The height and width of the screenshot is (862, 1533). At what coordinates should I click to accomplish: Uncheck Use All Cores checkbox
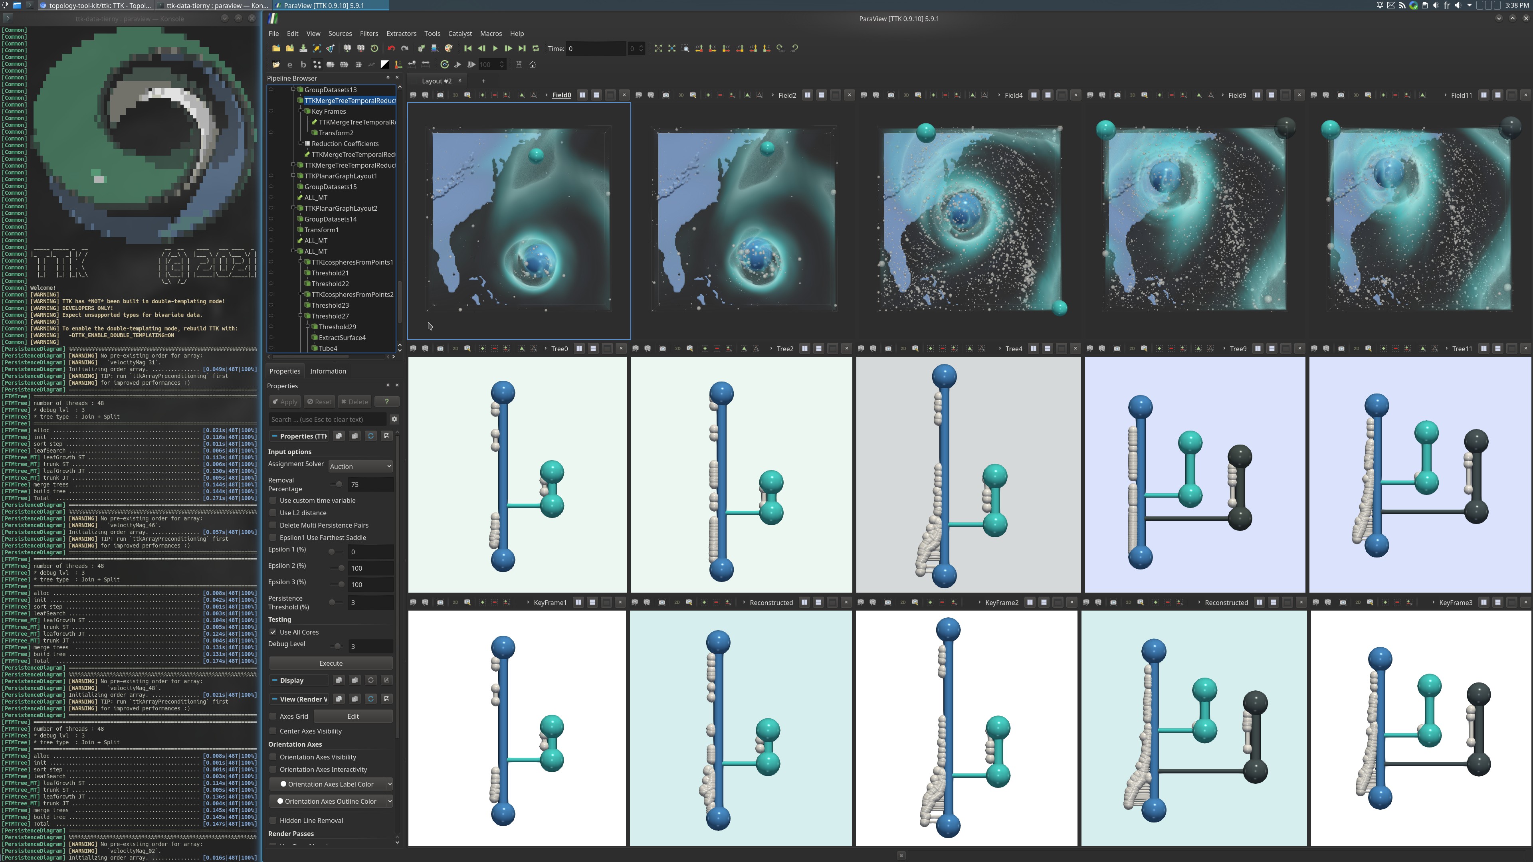pyautogui.click(x=273, y=633)
